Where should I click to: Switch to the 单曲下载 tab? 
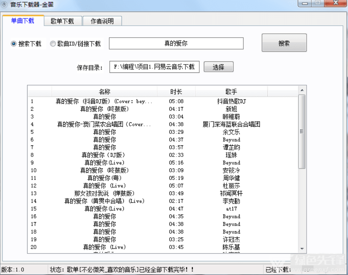click(23, 21)
